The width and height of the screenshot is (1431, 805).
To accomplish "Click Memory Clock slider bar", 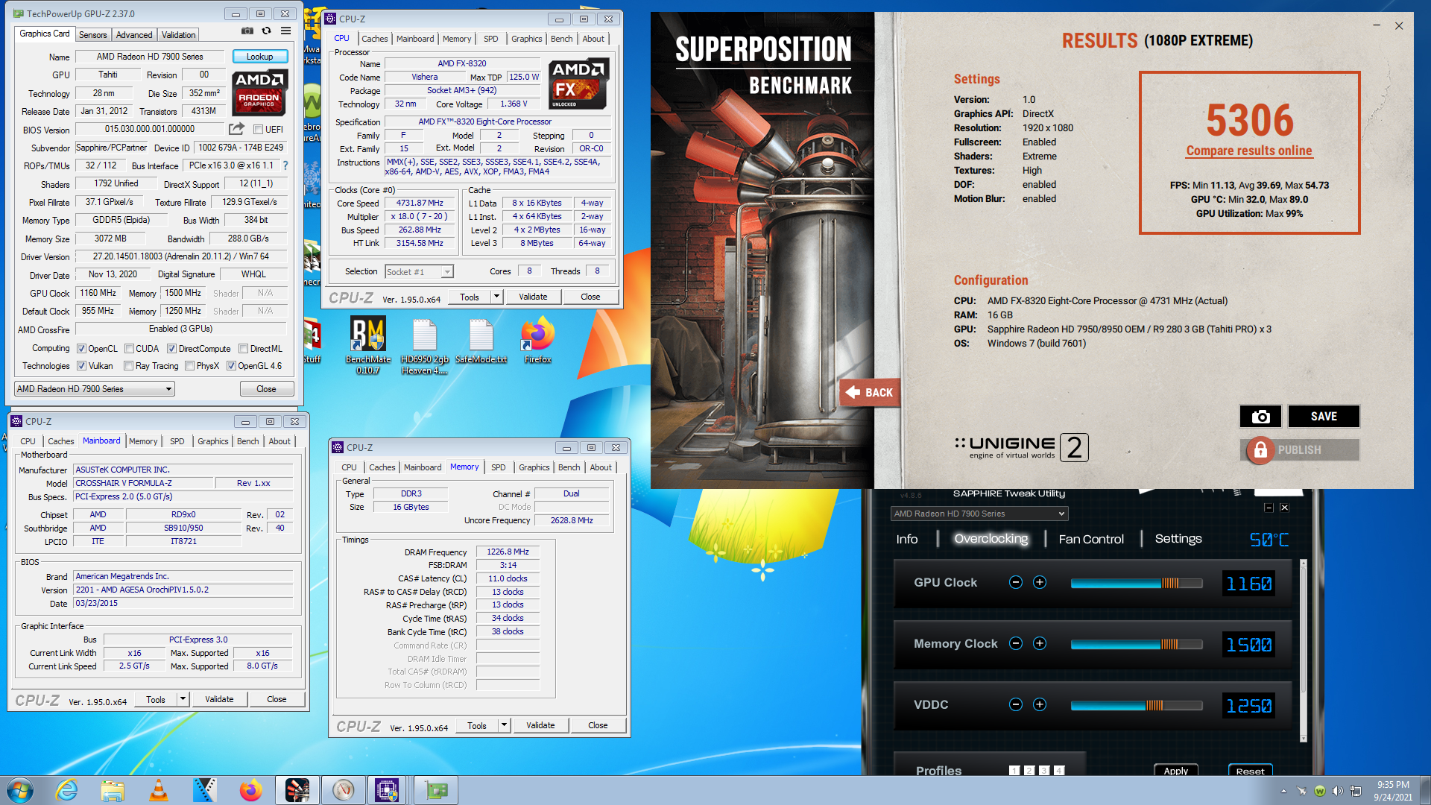I will tap(1136, 644).
